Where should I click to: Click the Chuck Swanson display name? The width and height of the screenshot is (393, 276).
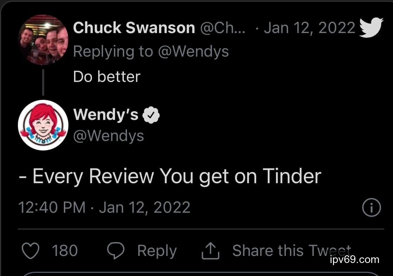pos(134,28)
